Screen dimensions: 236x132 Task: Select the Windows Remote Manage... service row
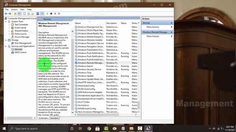[106, 63]
